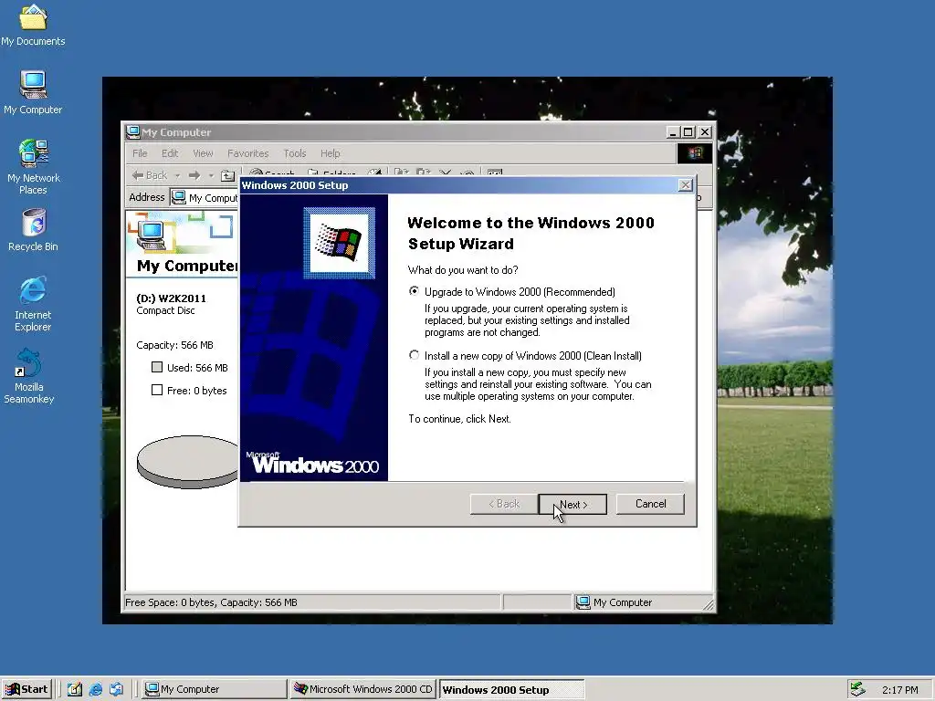Open the Edit menu in My Computer
This screenshot has height=701, width=935.
170,153
